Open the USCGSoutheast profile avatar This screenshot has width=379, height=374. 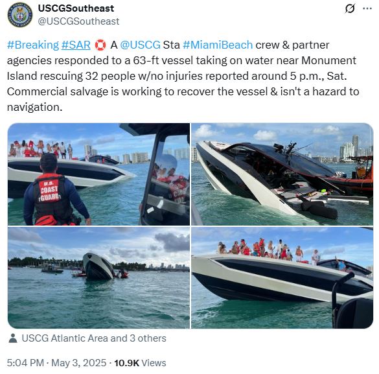[x=20, y=15]
